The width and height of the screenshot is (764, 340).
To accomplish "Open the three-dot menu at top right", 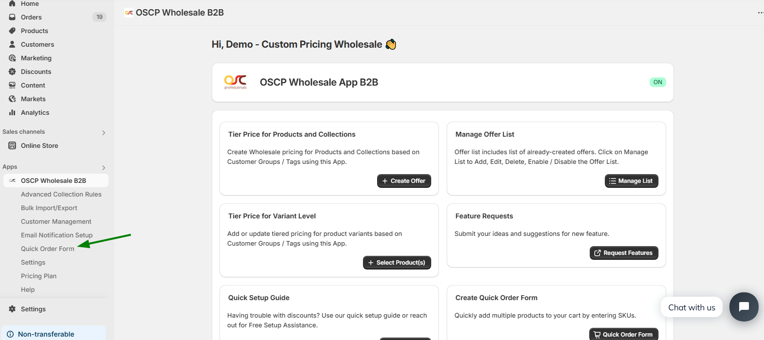I will coord(760,13).
